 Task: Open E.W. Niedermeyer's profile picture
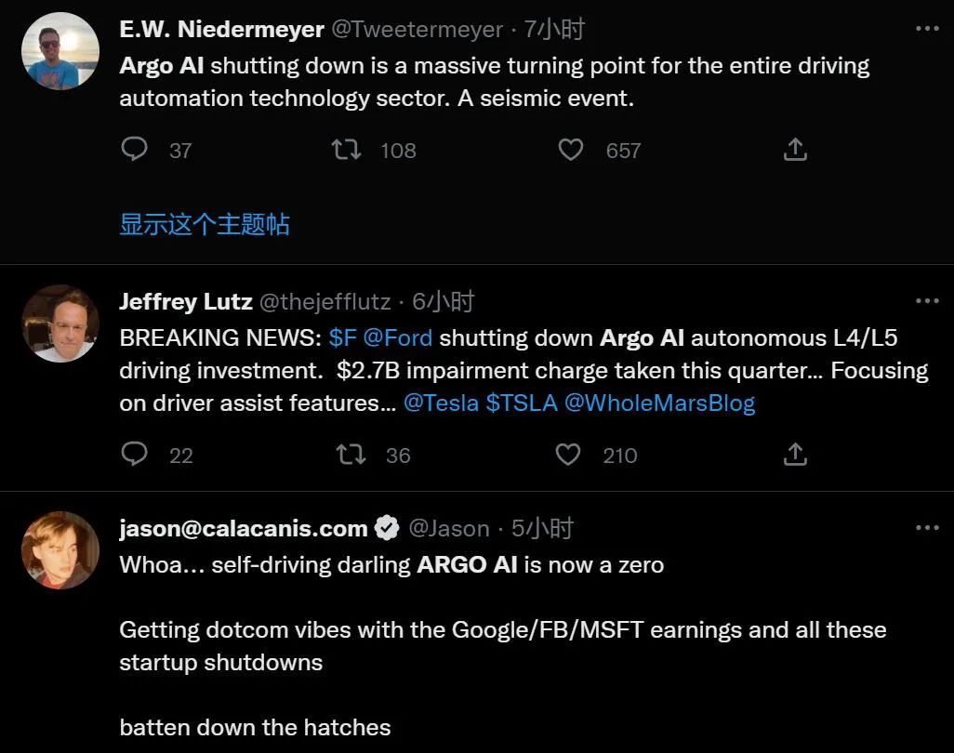[60, 51]
